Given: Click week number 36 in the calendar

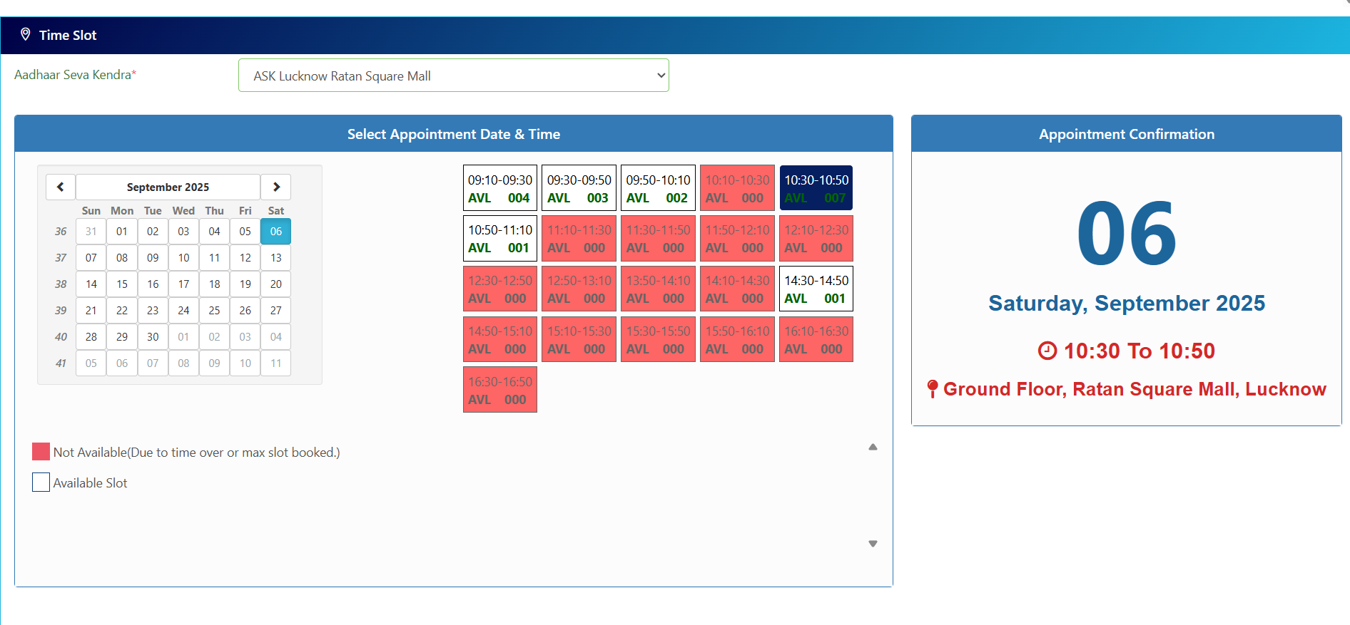Looking at the screenshot, I should click(61, 232).
